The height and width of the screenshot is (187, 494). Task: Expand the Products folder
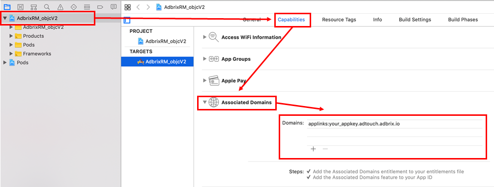click(x=11, y=36)
